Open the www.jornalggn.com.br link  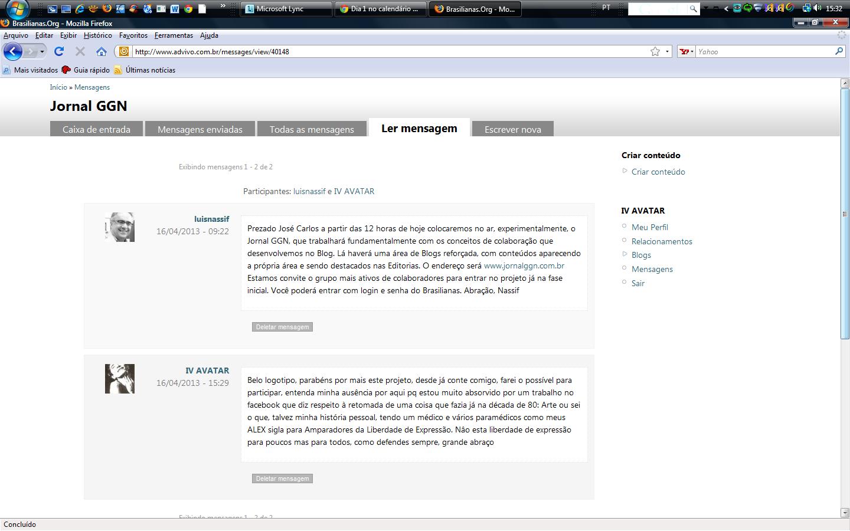pos(524,265)
